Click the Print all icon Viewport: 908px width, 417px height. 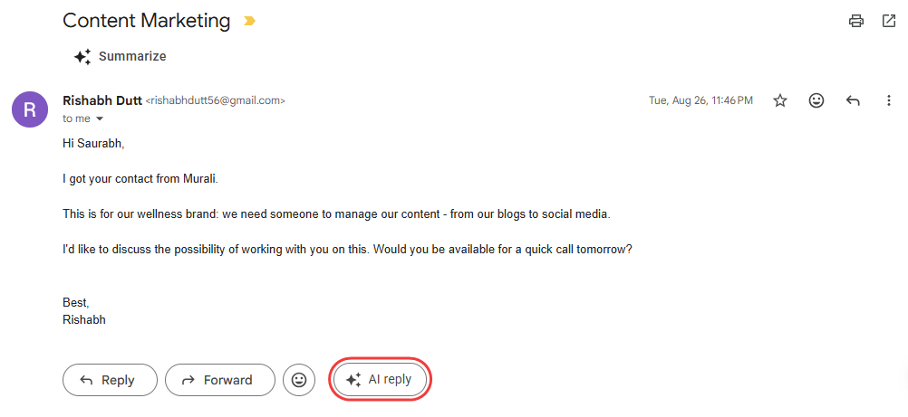click(855, 21)
